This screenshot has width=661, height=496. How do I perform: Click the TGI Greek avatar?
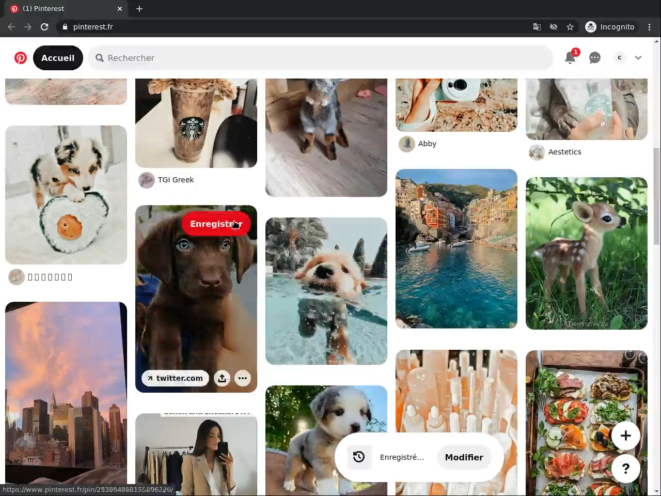147,180
